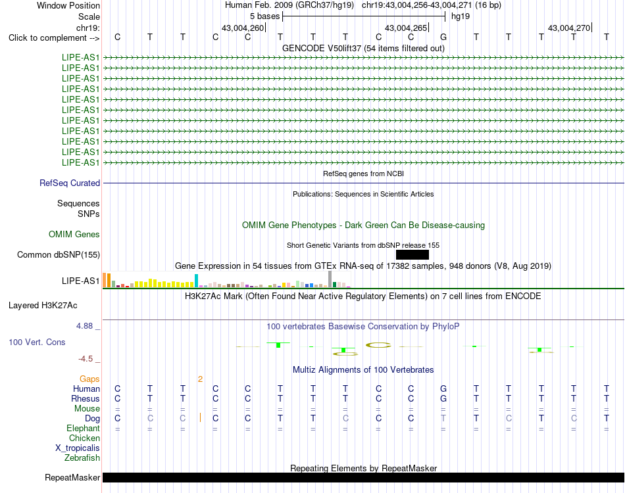Click the 'chr19:' ruler label
Screen dimensions: 625x493
tap(87, 28)
